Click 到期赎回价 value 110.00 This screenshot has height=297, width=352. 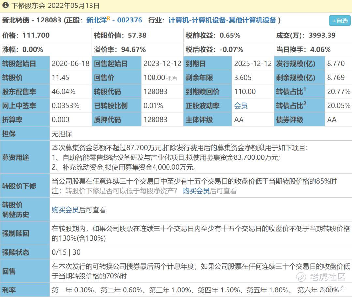click(245, 92)
